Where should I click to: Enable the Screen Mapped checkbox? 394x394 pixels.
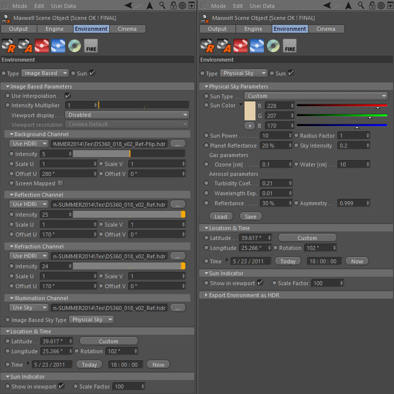coord(60,183)
